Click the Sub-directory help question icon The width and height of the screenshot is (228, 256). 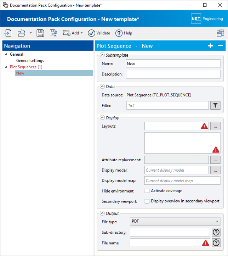point(216,232)
